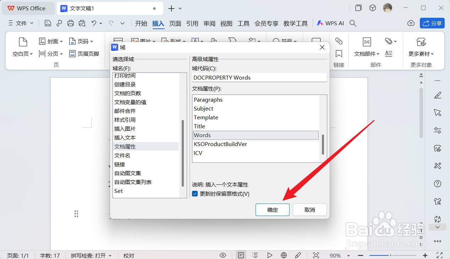Select the ink annotation pen in status bar
Viewport: 450px width, 259px height.
coord(298,255)
